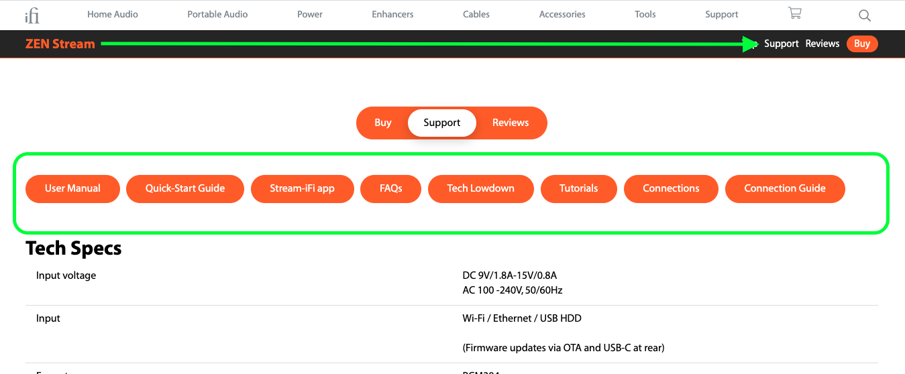Screen dimensions: 905x374
Task: Click the Input voltage row label
Action: (x=66, y=275)
